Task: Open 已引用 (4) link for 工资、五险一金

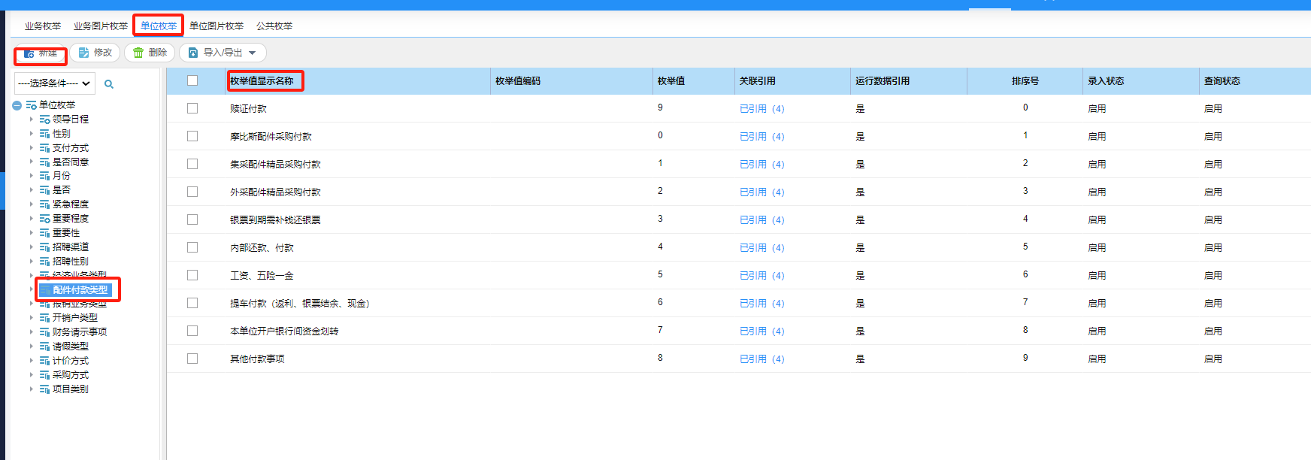Action: [761, 276]
